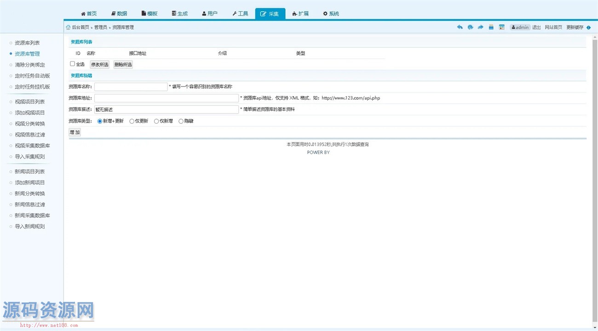The height and width of the screenshot is (331, 598).
Task: Click the 修改所选 button
Action: coord(99,65)
